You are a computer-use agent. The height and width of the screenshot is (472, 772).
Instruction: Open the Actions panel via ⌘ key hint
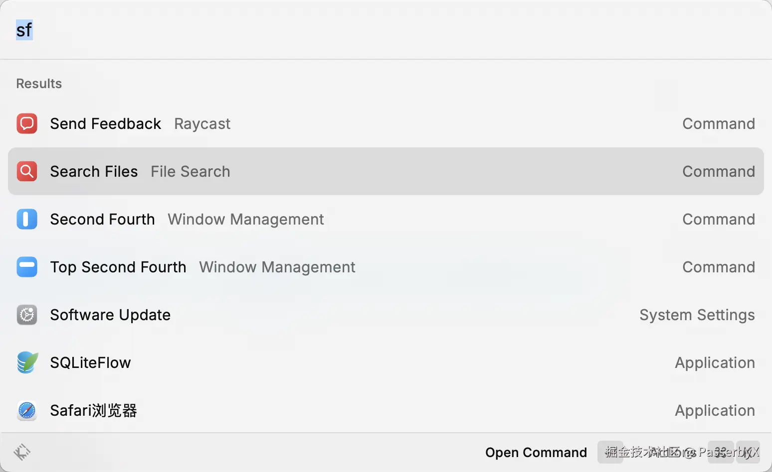coord(721,452)
